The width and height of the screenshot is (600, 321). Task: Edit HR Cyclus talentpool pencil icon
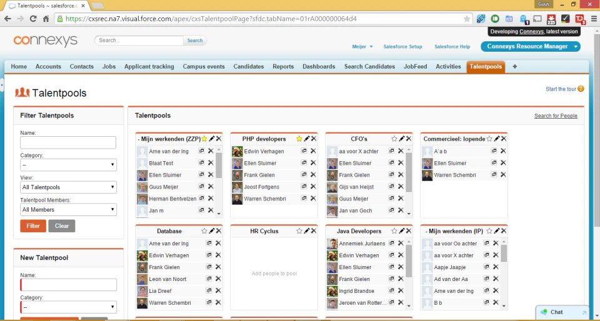pos(306,231)
